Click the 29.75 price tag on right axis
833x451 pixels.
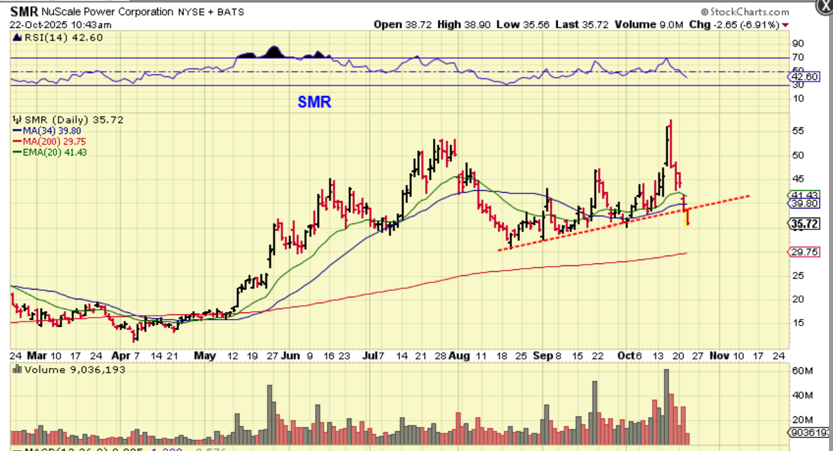805,252
